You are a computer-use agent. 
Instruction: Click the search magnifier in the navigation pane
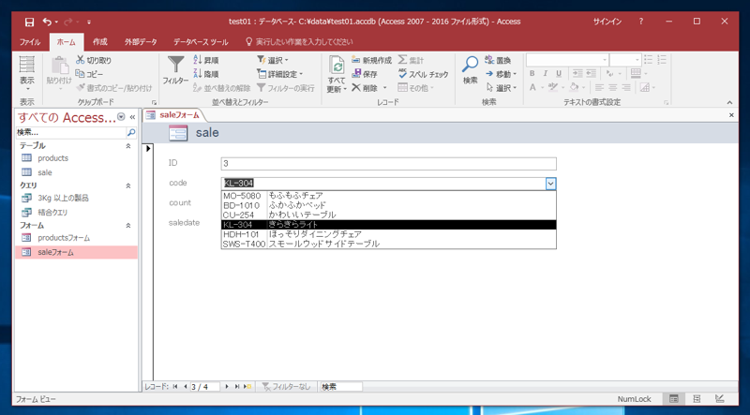tap(131, 132)
